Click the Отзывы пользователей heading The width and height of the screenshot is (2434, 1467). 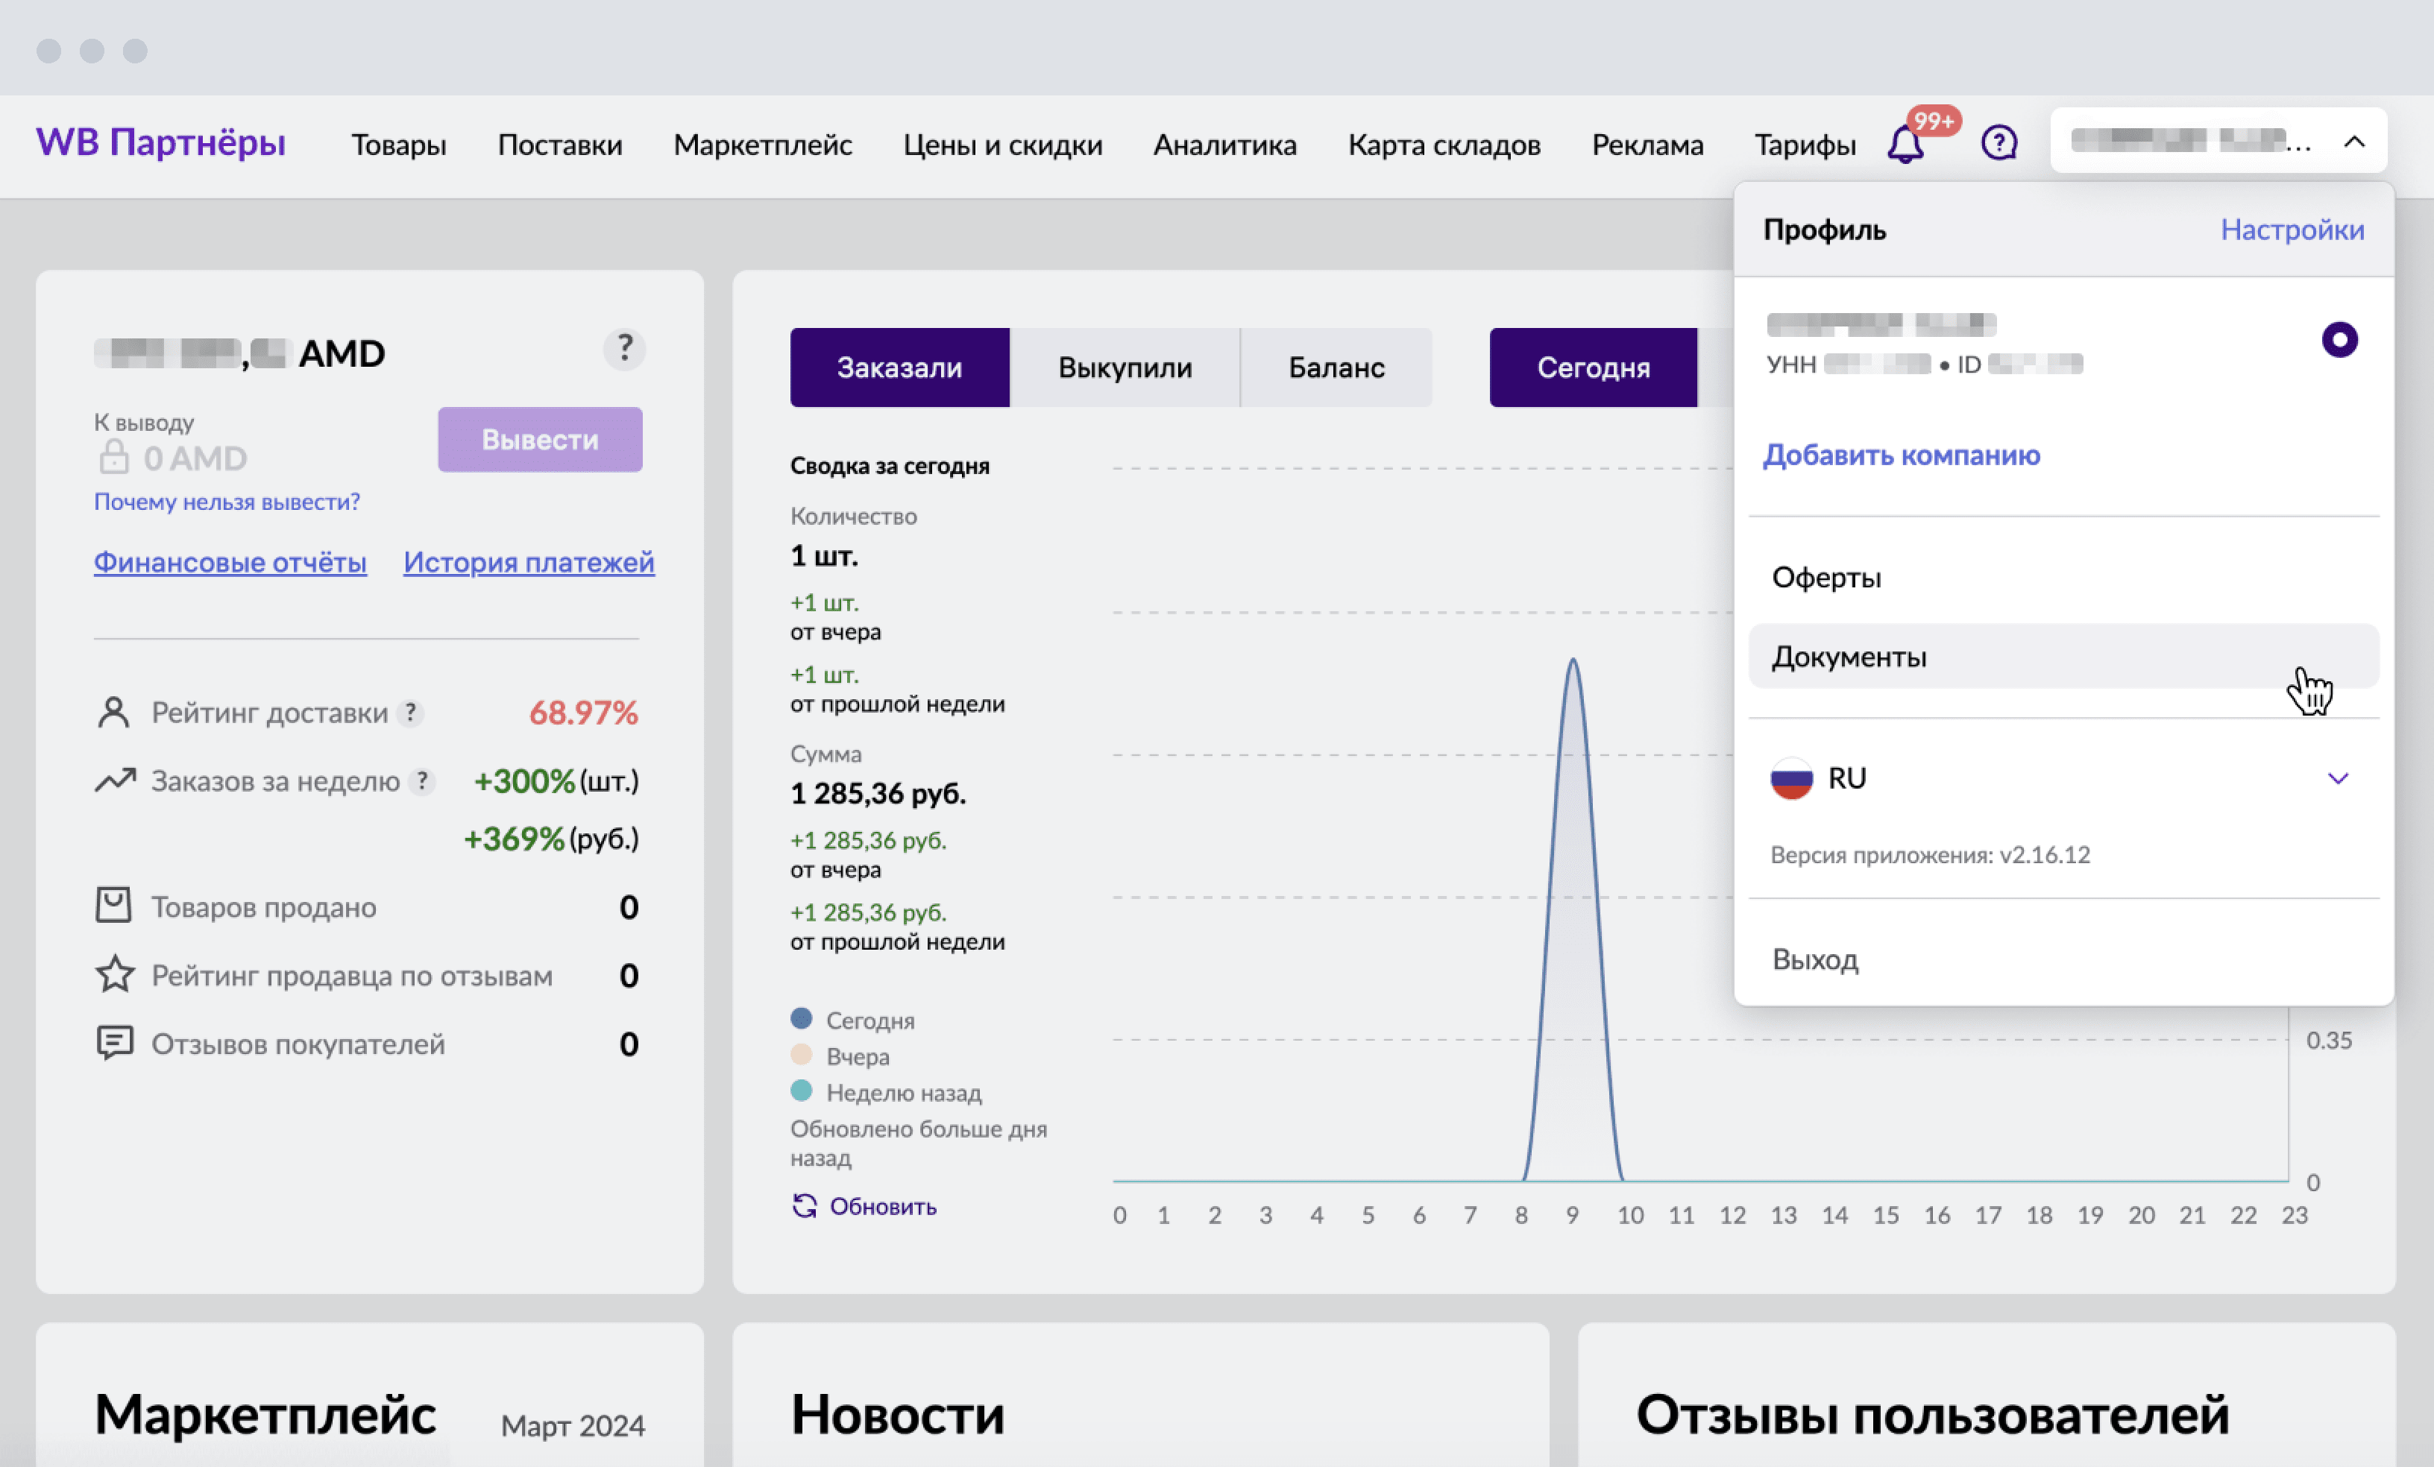coord(1933,1415)
